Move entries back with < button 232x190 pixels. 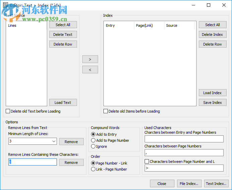pyautogui.click(x=90, y=70)
